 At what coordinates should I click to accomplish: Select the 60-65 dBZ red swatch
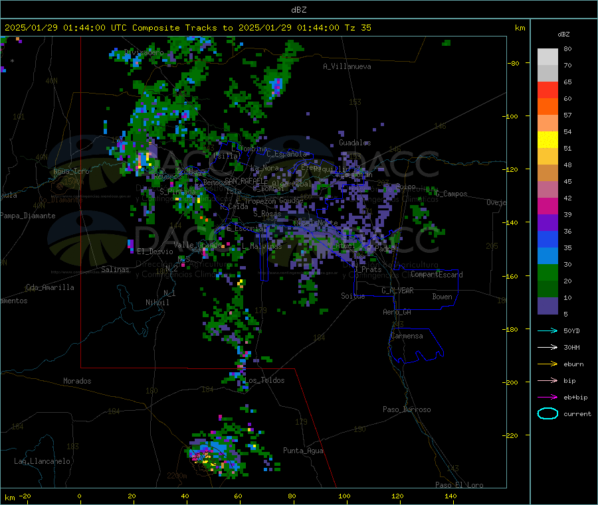[x=548, y=90]
